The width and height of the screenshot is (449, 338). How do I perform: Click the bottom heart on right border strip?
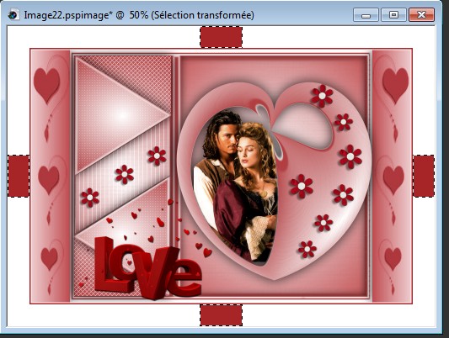click(393, 259)
